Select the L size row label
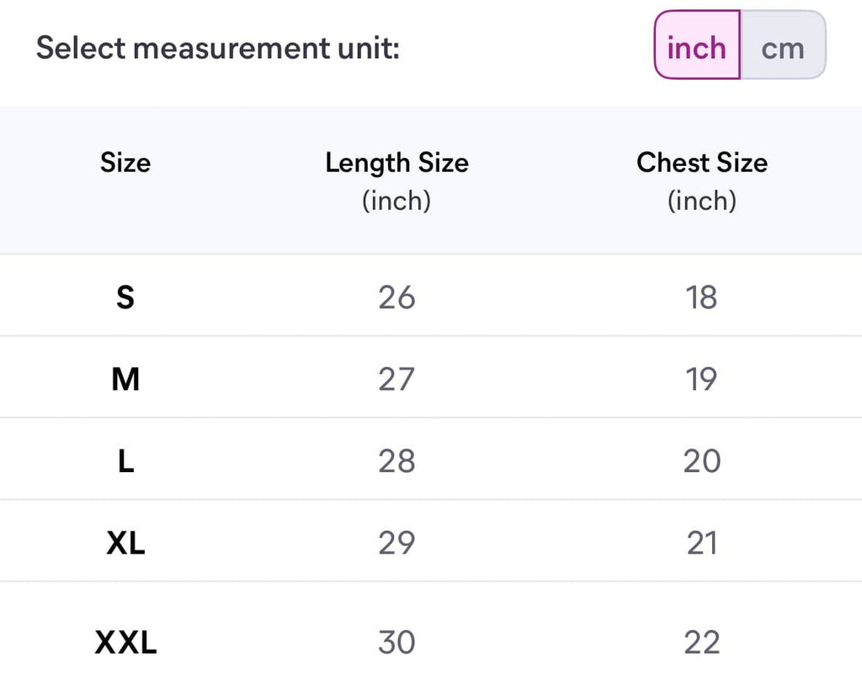862x690 pixels. (125, 461)
